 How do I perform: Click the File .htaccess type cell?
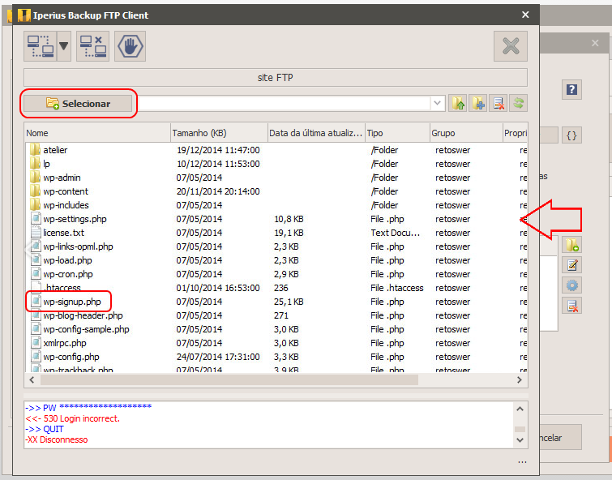click(x=397, y=288)
